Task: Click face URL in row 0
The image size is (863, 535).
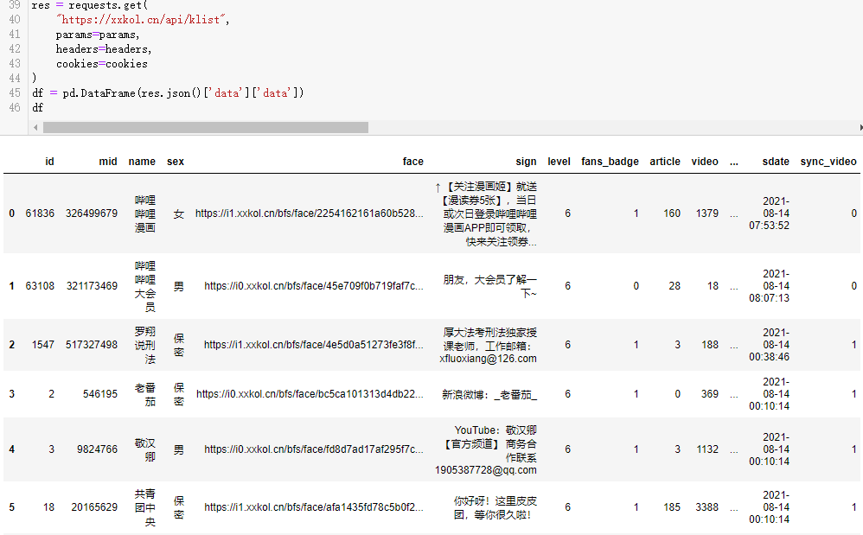Action: click(x=310, y=213)
